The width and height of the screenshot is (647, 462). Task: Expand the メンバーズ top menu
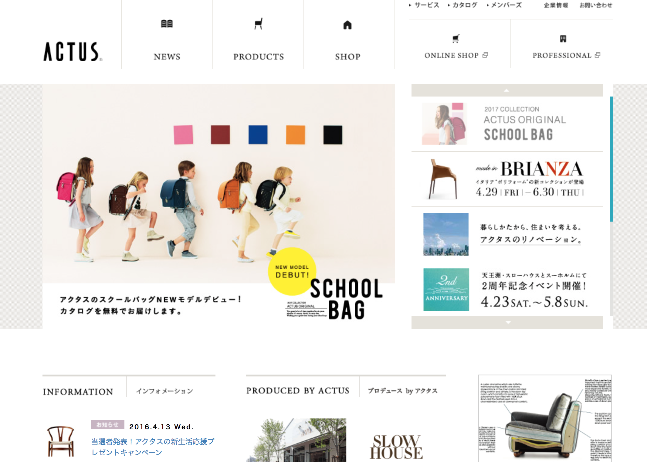click(504, 5)
